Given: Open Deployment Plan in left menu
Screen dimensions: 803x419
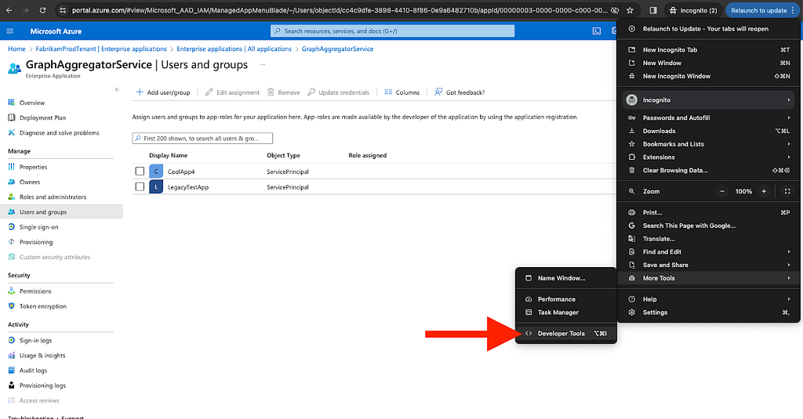Looking at the screenshot, I should (x=42, y=117).
